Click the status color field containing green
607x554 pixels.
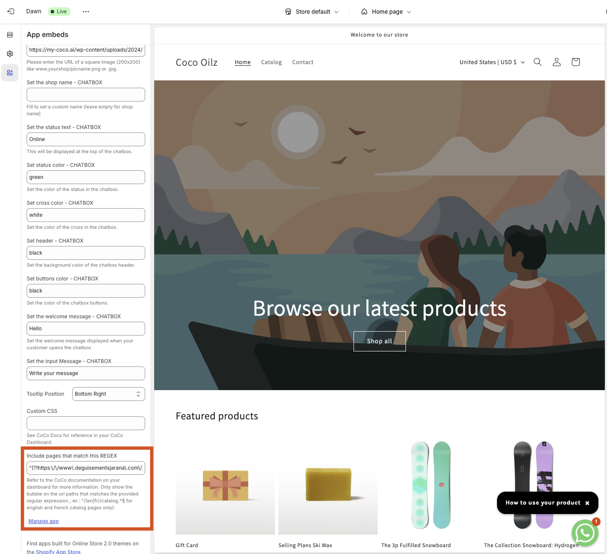coord(86,177)
